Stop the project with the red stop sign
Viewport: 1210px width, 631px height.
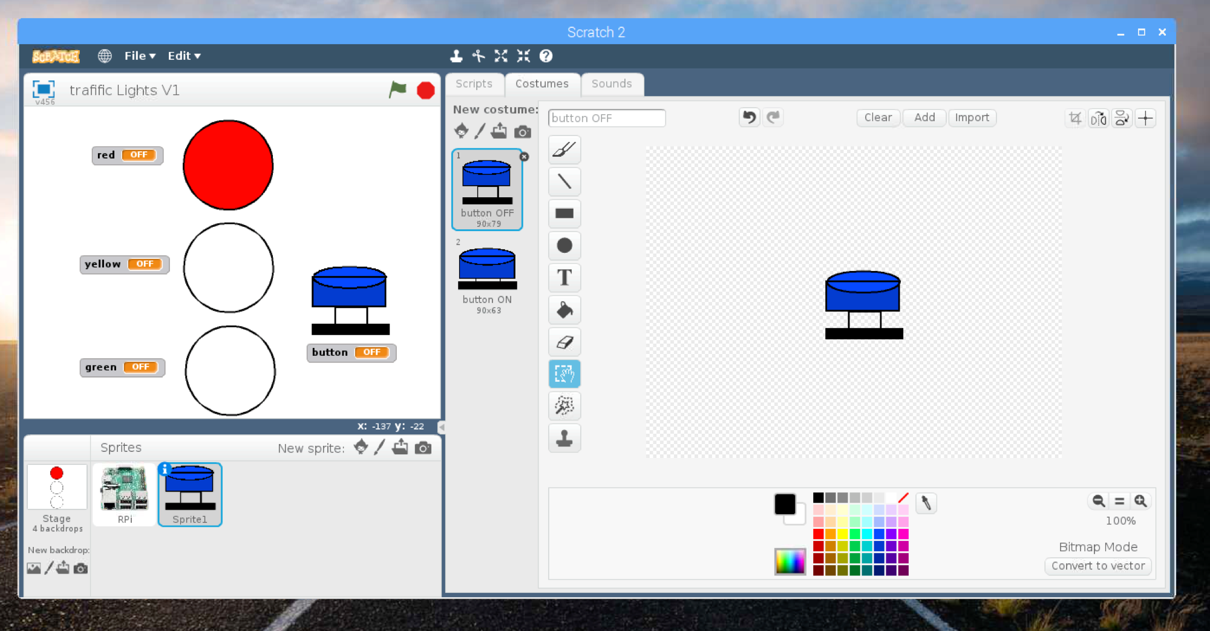(425, 90)
